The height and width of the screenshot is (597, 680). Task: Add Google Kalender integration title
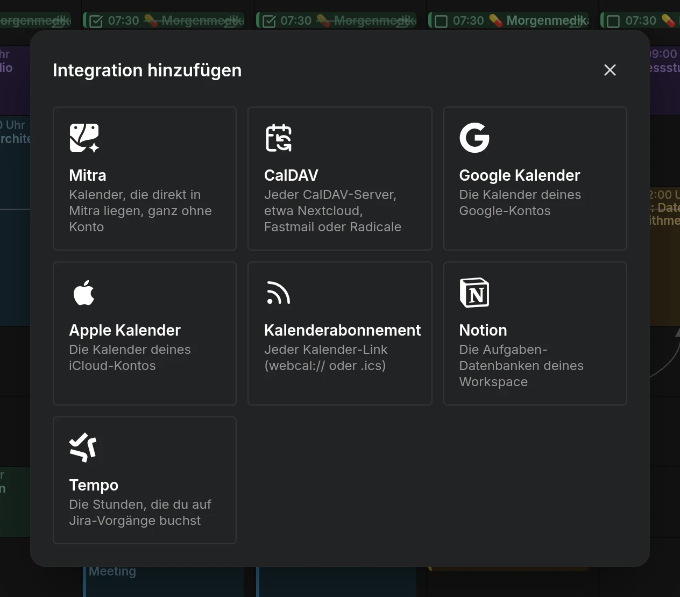pos(519,175)
